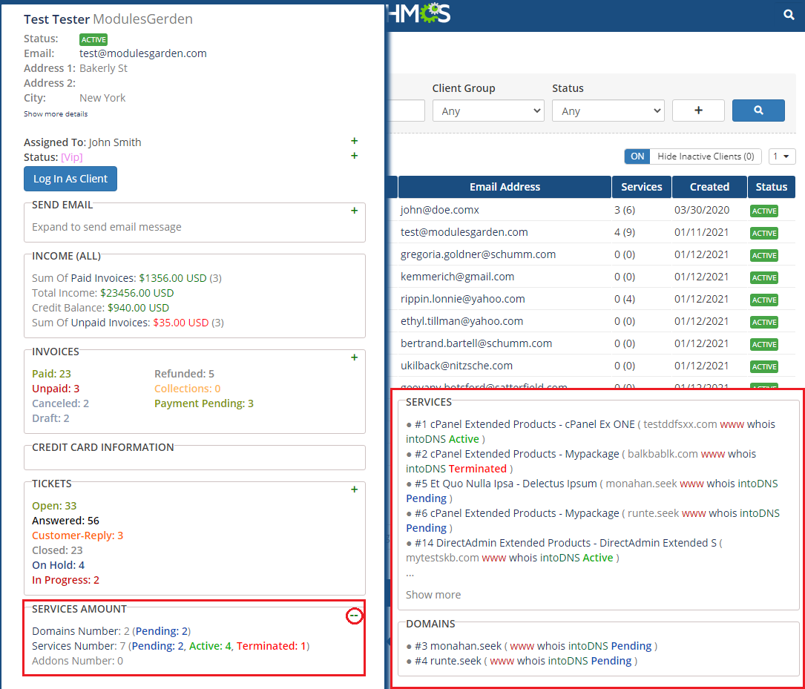Screen dimensions: 805x689
Task: Click the WHMCS logo in header
Action: [419, 13]
